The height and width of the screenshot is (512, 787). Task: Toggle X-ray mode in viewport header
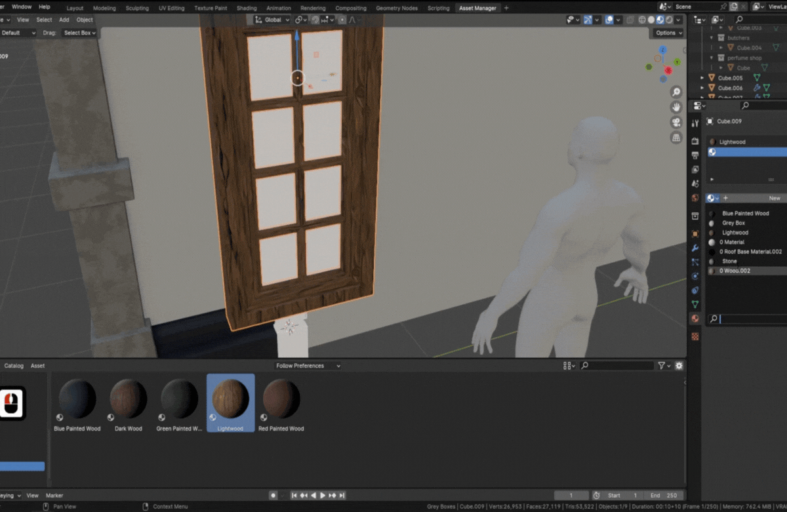631,20
